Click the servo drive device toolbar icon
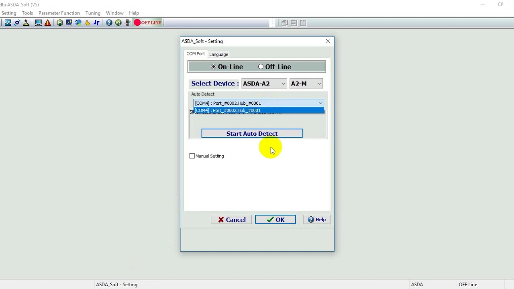The width and height of the screenshot is (514, 289). pyautogui.click(x=128, y=23)
